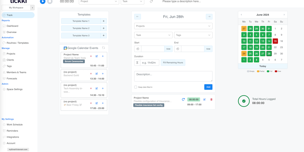304x152 pixels.
Task: Click the tag icon in top bar
Action: [x=151, y=1]
